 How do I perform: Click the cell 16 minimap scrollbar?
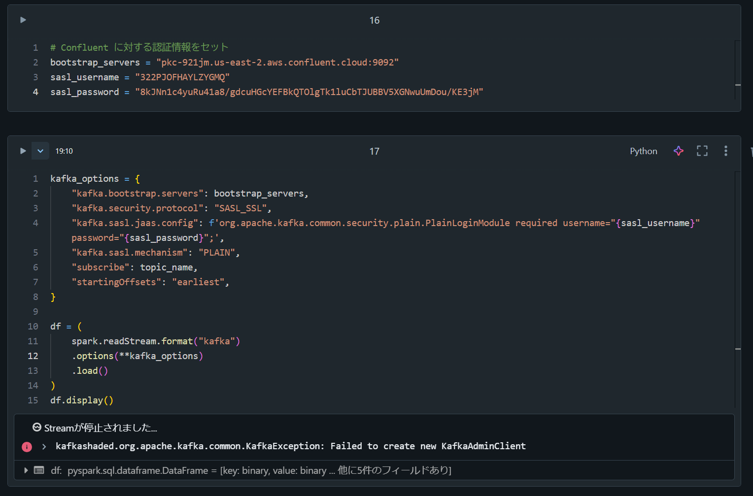(x=738, y=69)
